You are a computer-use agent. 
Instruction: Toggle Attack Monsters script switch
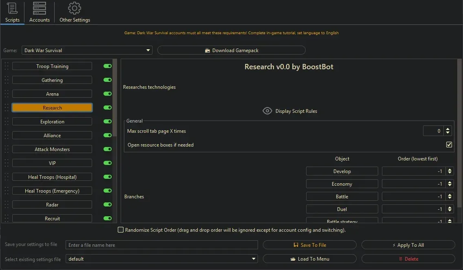pos(108,149)
